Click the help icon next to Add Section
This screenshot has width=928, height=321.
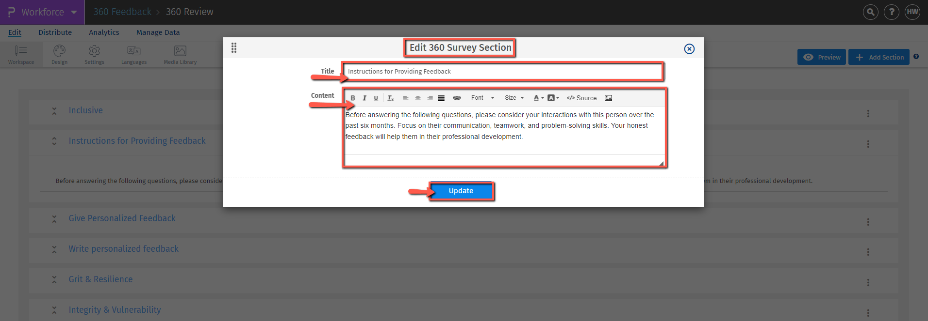916,57
